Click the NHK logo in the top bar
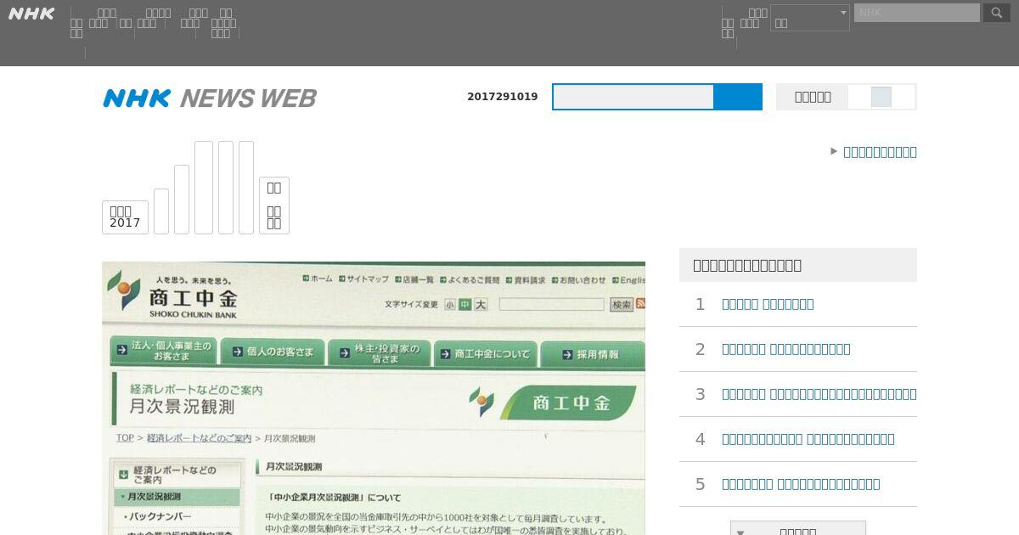This screenshot has height=535, width=1019. pos(31,14)
